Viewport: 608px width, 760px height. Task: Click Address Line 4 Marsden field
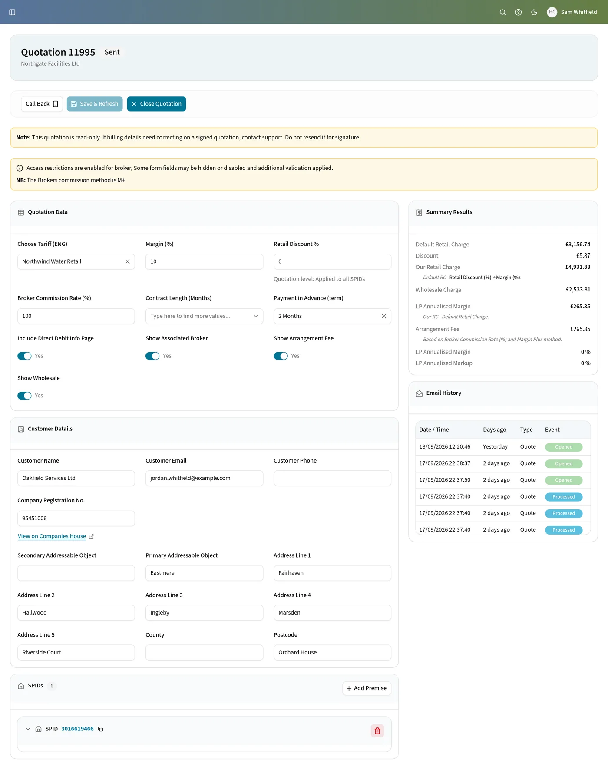pyautogui.click(x=332, y=613)
